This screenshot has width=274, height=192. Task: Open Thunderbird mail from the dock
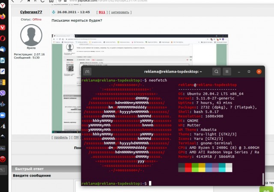(x=3, y=49)
